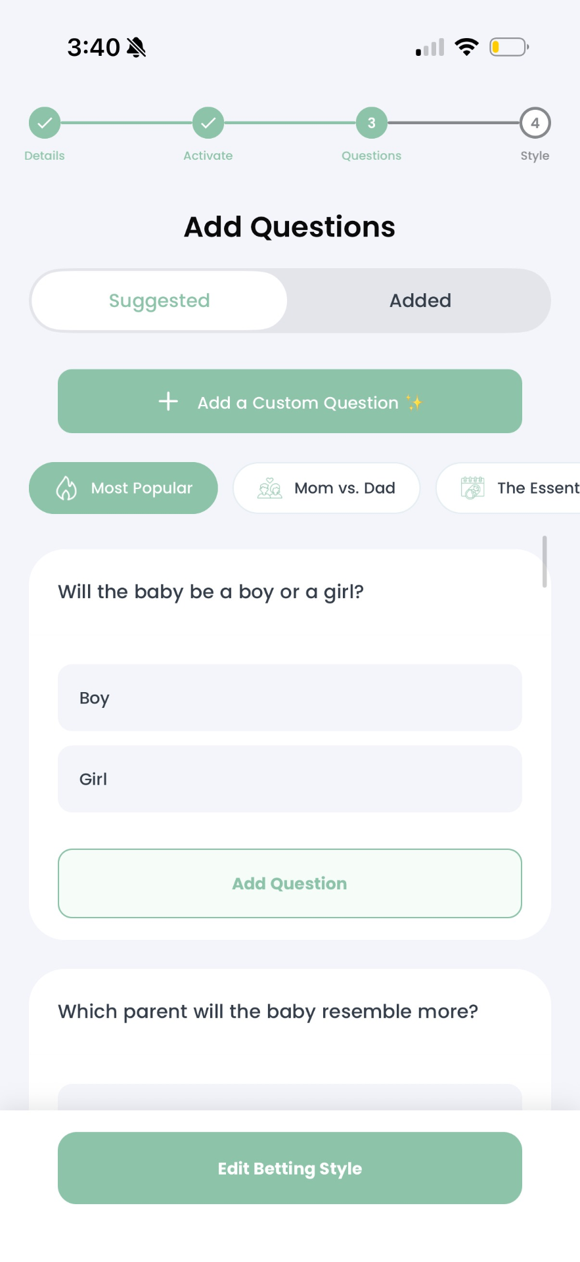Click Add Question for boy or girl question
Viewport: 580px width, 1262px height.
click(x=289, y=883)
